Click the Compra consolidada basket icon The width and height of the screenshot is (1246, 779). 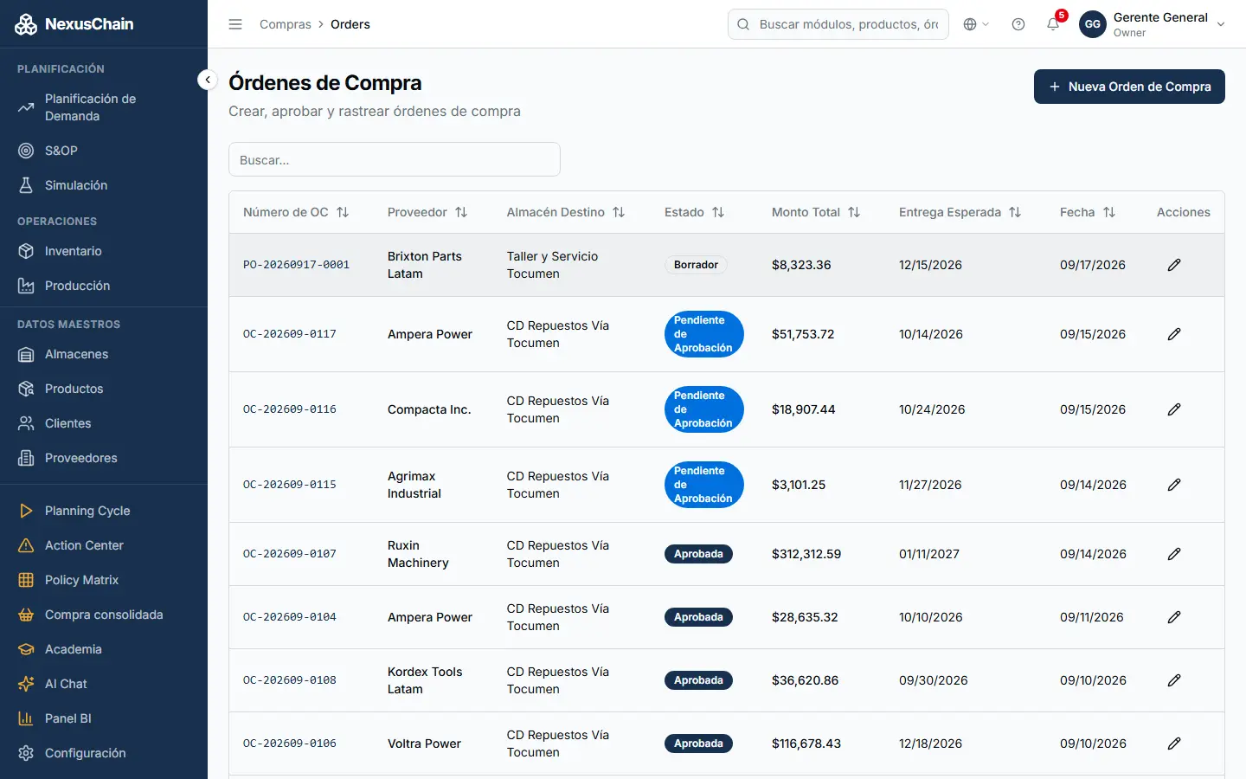[26, 615]
